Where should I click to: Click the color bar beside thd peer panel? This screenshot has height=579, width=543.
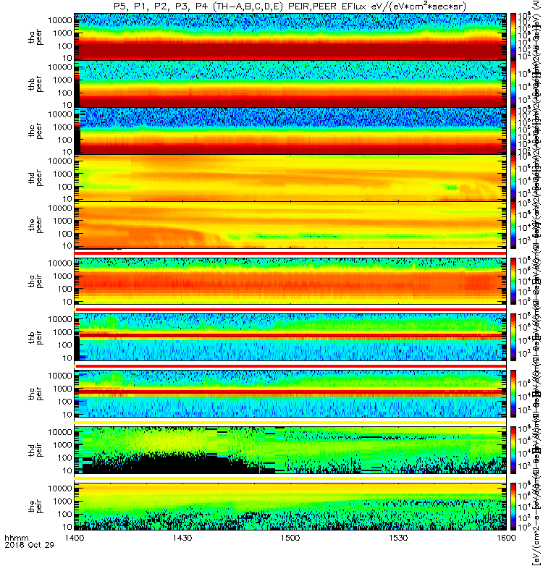click(513, 177)
